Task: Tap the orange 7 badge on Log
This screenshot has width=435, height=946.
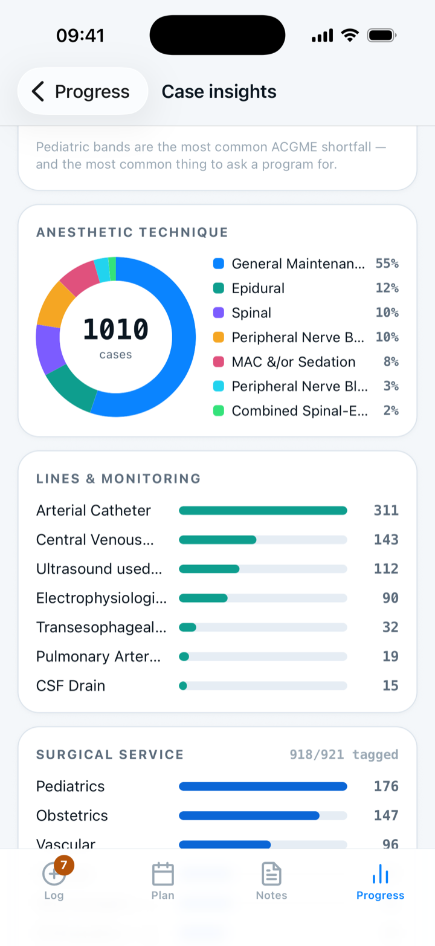Action: (x=64, y=865)
